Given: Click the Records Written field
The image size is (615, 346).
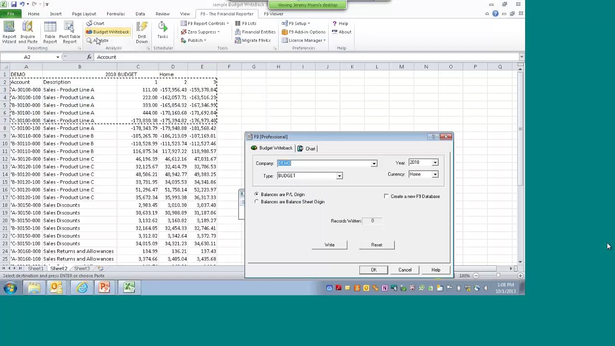Looking at the screenshot, I should tap(372, 221).
